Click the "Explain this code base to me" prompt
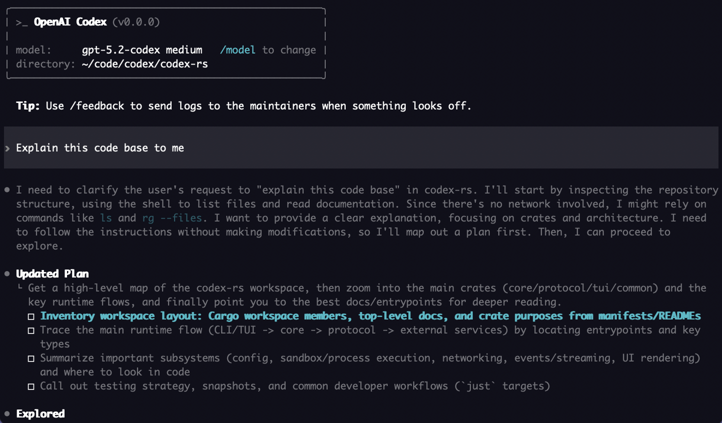Viewport: 722px width, 423px height. pyautogui.click(x=100, y=148)
